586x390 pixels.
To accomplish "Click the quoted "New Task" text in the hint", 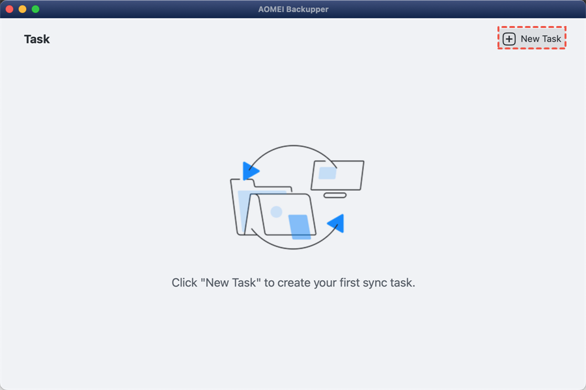I will [230, 283].
